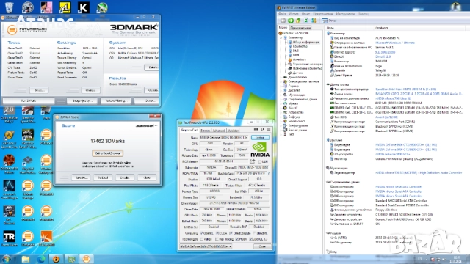
Task: Expand the Сървър node in EVEREST tree
Action: (281, 86)
